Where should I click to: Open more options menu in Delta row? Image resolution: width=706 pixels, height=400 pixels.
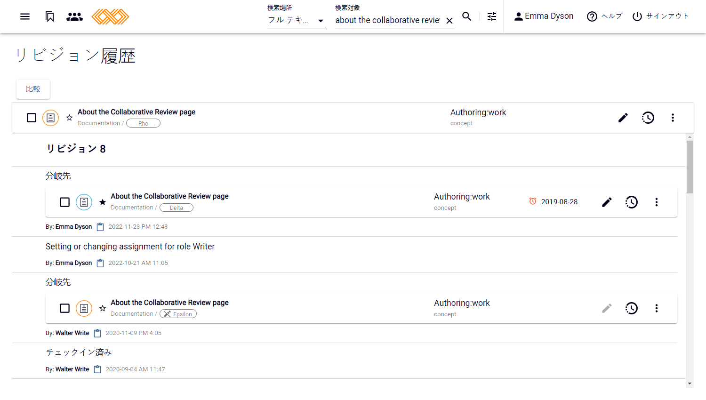click(x=657, y=202)
